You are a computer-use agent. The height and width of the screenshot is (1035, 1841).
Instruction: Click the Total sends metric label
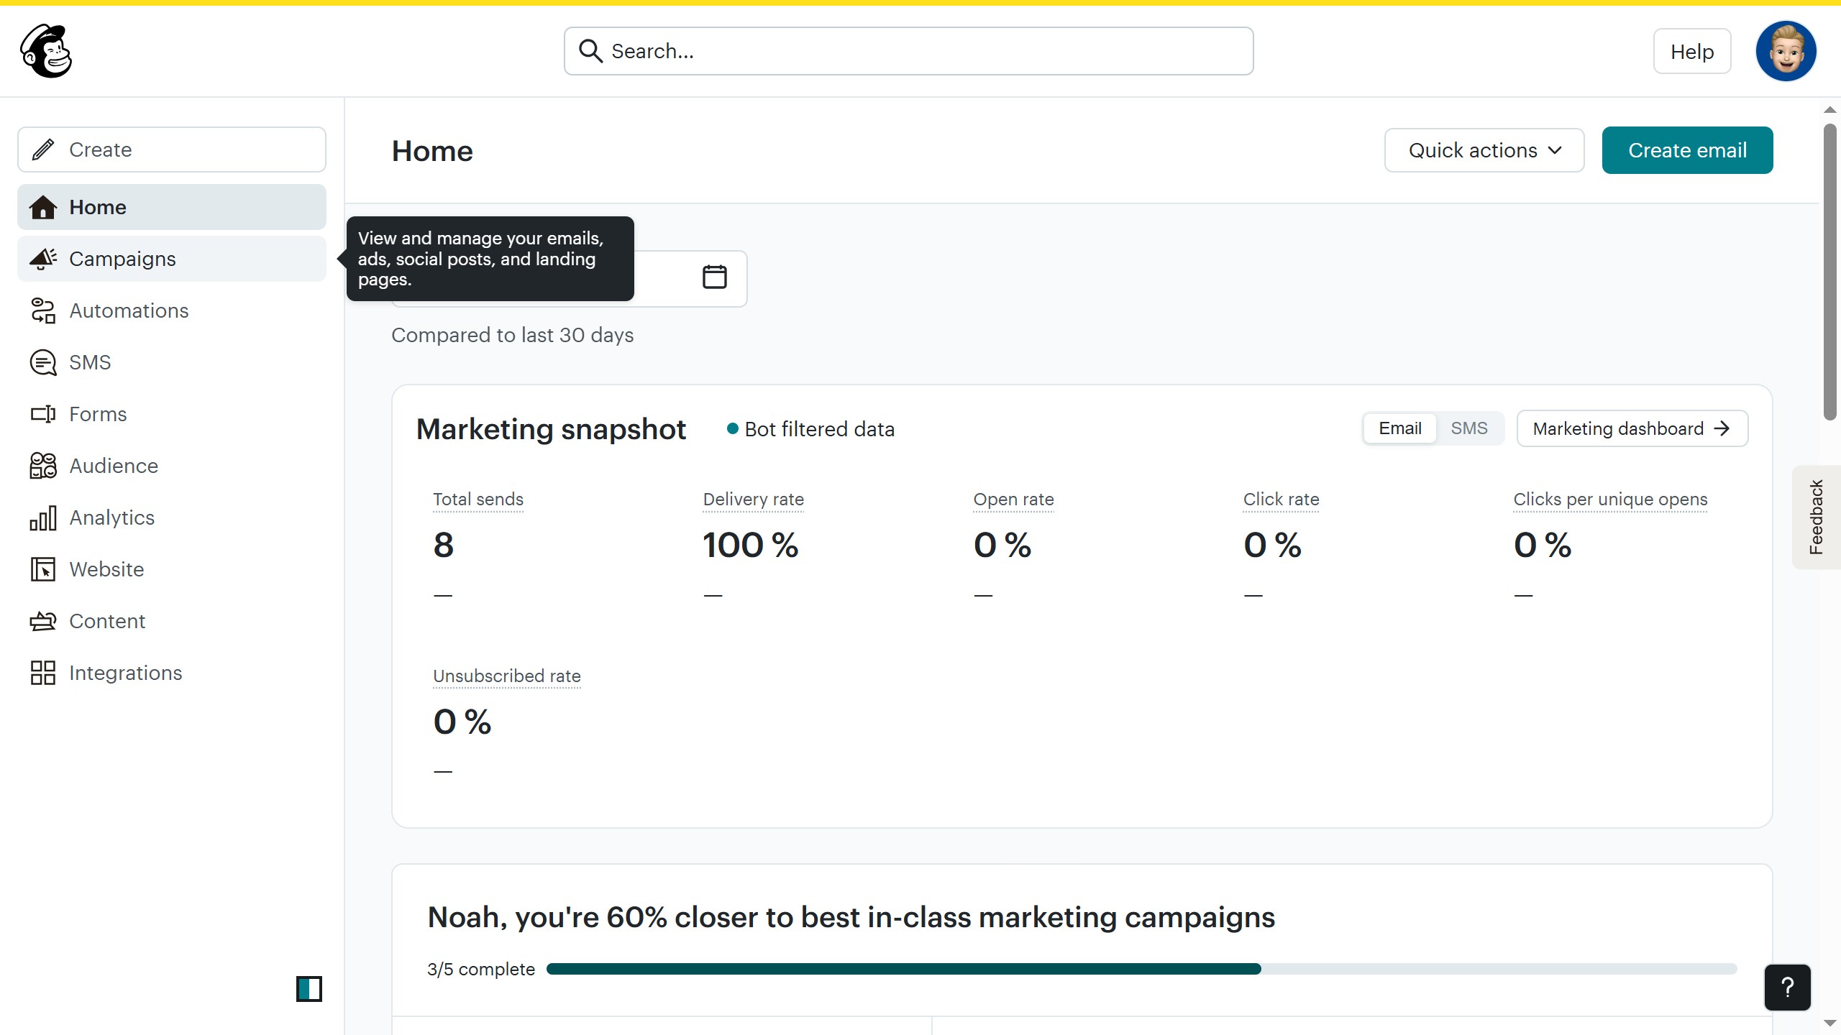pos(478,500)
